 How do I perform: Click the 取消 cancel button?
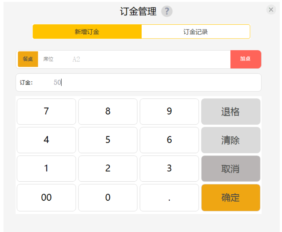click(x=231, y=168)
